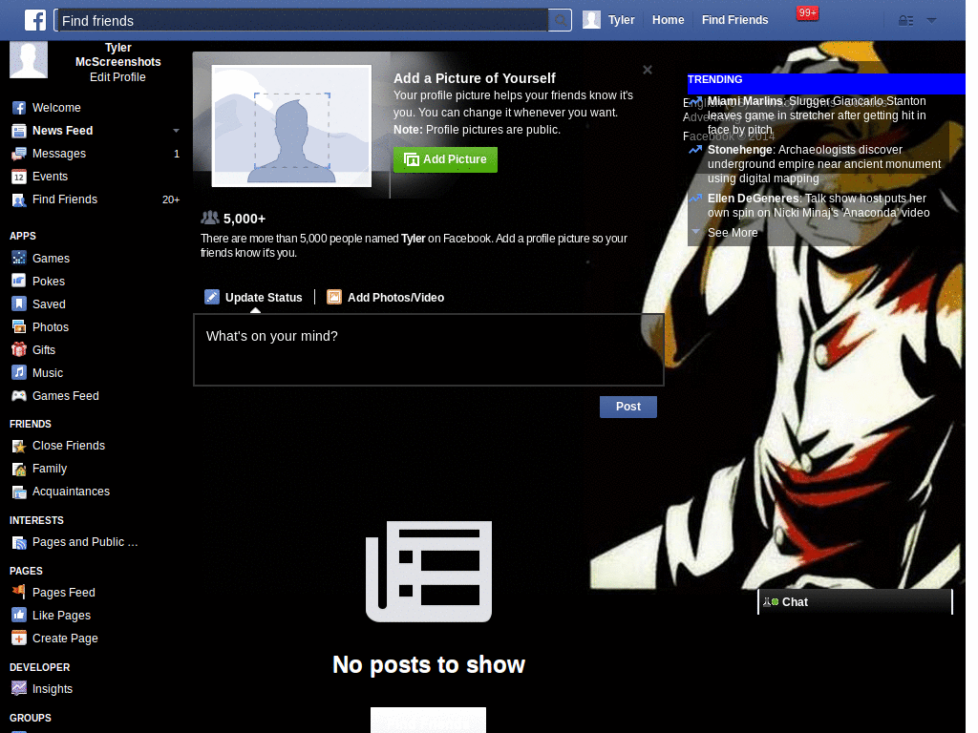Click the profile picture placeholder image
This screenshot has width=978, height=733.
click(291, 125)
